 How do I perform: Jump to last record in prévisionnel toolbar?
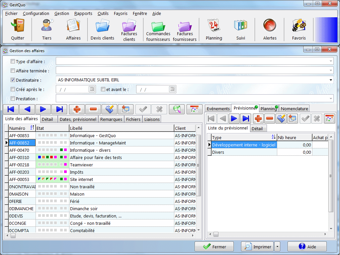(x=245, y=119)
